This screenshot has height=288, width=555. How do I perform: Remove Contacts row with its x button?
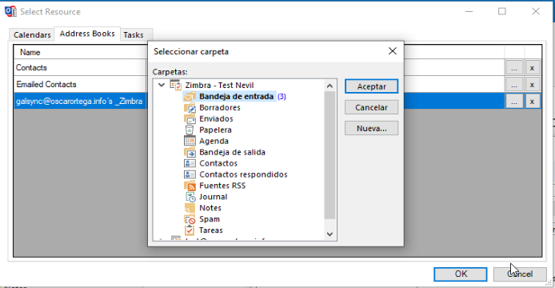(x=532, y=68)
